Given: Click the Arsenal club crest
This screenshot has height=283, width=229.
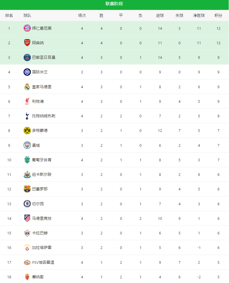Looking at the screenshot, I should (27, 43).
